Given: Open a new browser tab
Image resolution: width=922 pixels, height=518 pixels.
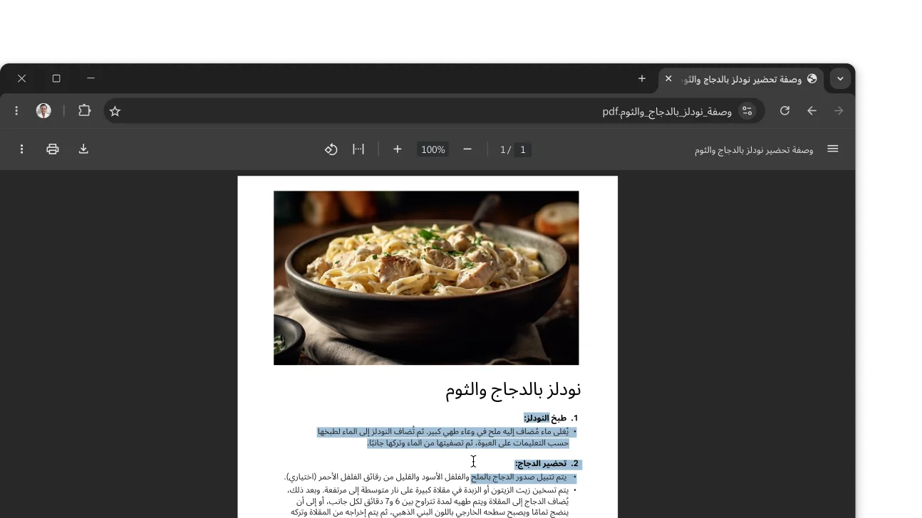Looking at the screenshot, I should 641,78.
